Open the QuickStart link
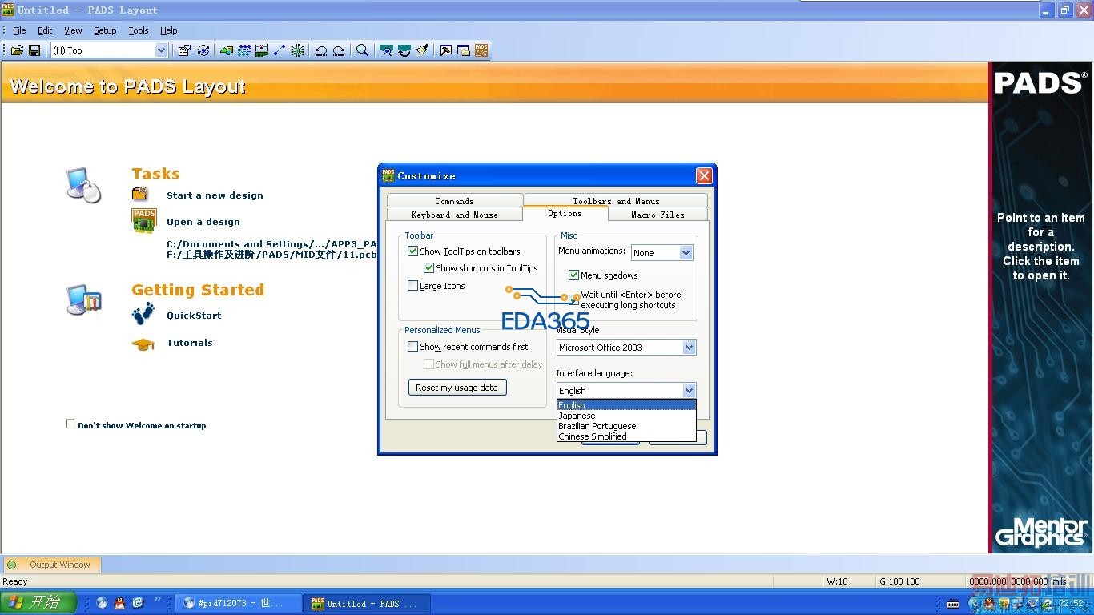1094x615 pixels. (194, 316)
